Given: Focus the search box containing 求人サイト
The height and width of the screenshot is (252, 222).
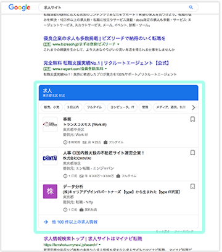Looking at the screenshot, I should pos(118,7).
